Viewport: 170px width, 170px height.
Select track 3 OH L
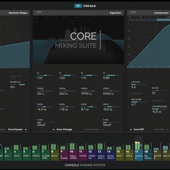coord(8,155)
